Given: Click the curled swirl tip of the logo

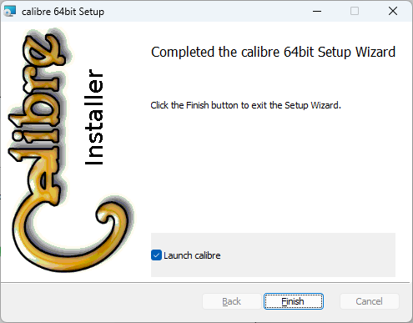Looking at the screenshot, I should pos(107,214).
